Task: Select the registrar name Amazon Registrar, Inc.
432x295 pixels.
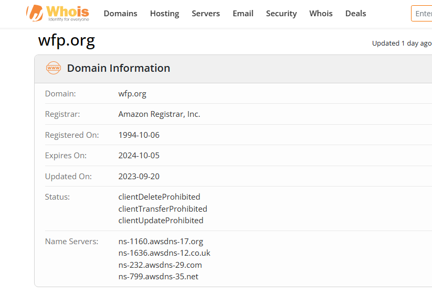Action: pyautogui.click(x=159, y=114)
